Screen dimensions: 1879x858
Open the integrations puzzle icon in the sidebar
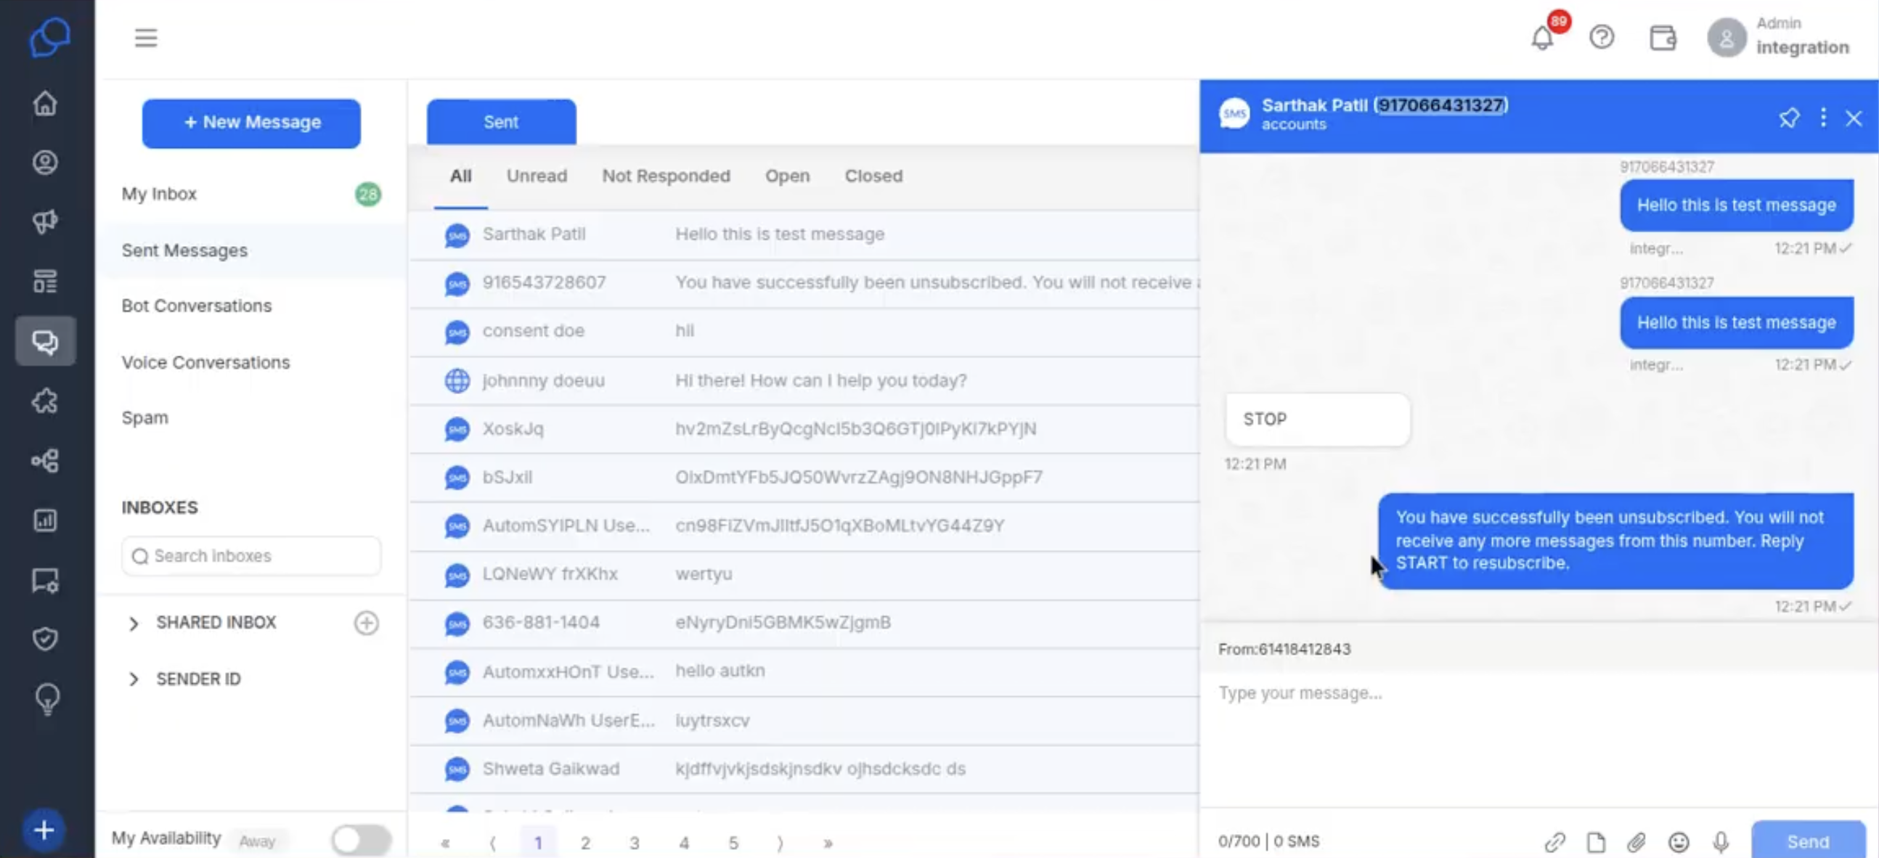(x=45, y=400)
